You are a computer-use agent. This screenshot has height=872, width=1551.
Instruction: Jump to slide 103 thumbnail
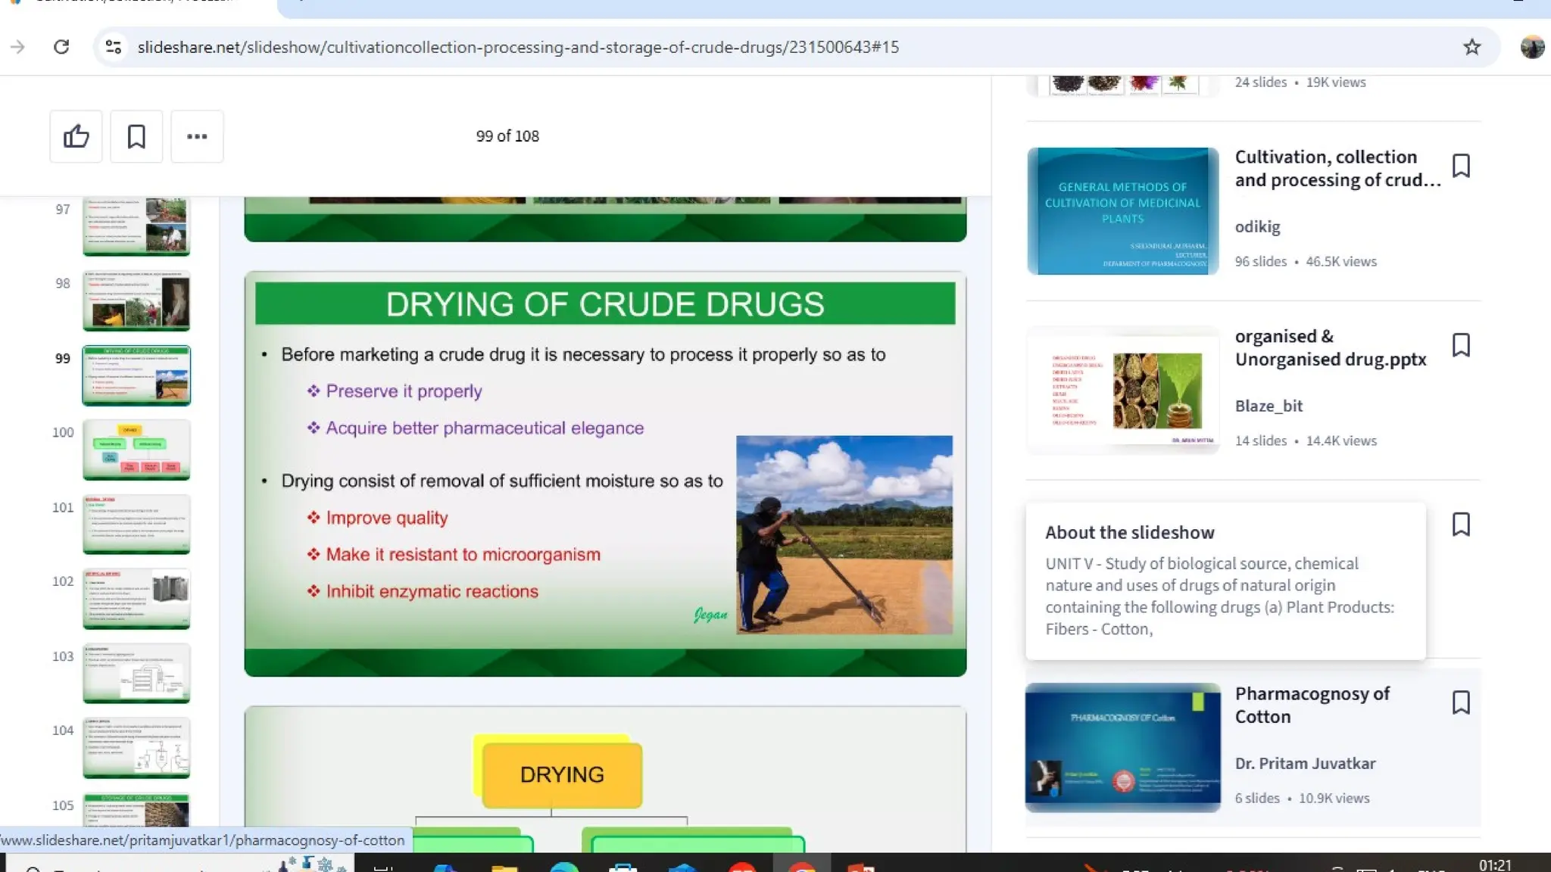pos(136,674)
